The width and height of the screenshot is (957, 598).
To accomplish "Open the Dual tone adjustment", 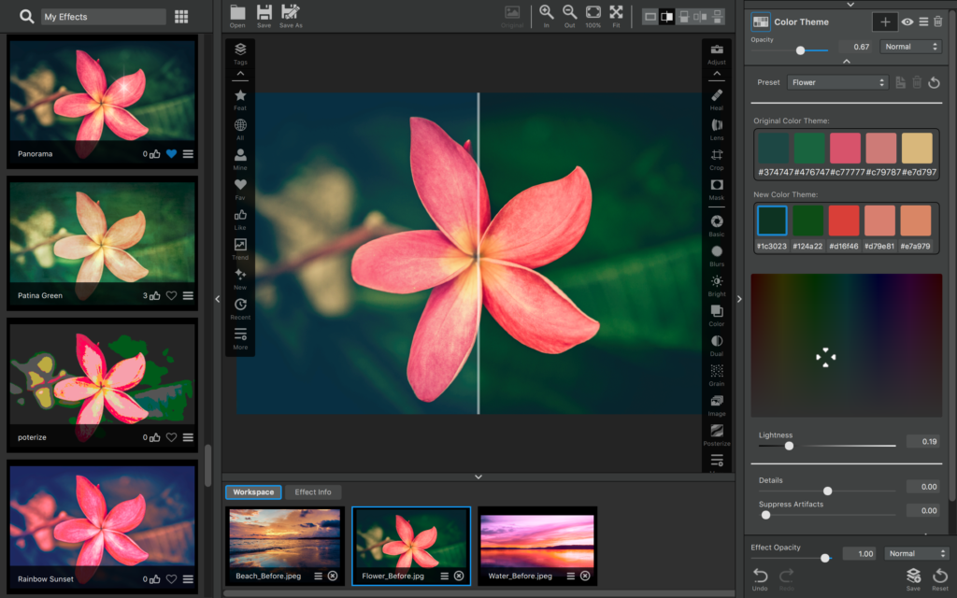I will click(x=717, y=346).
